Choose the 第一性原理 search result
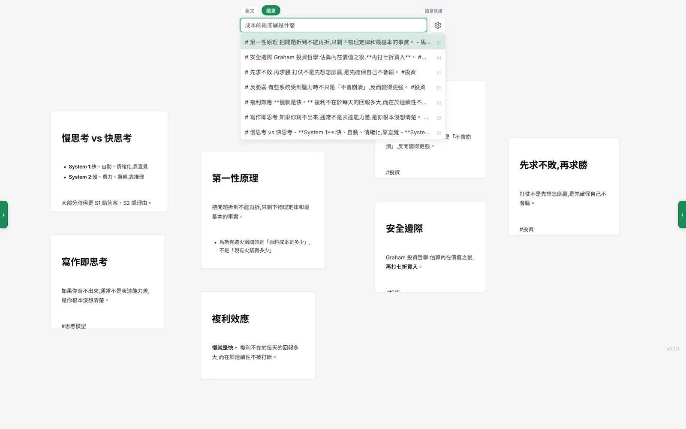Screen dimensions: 686x429 coord(343,42)
